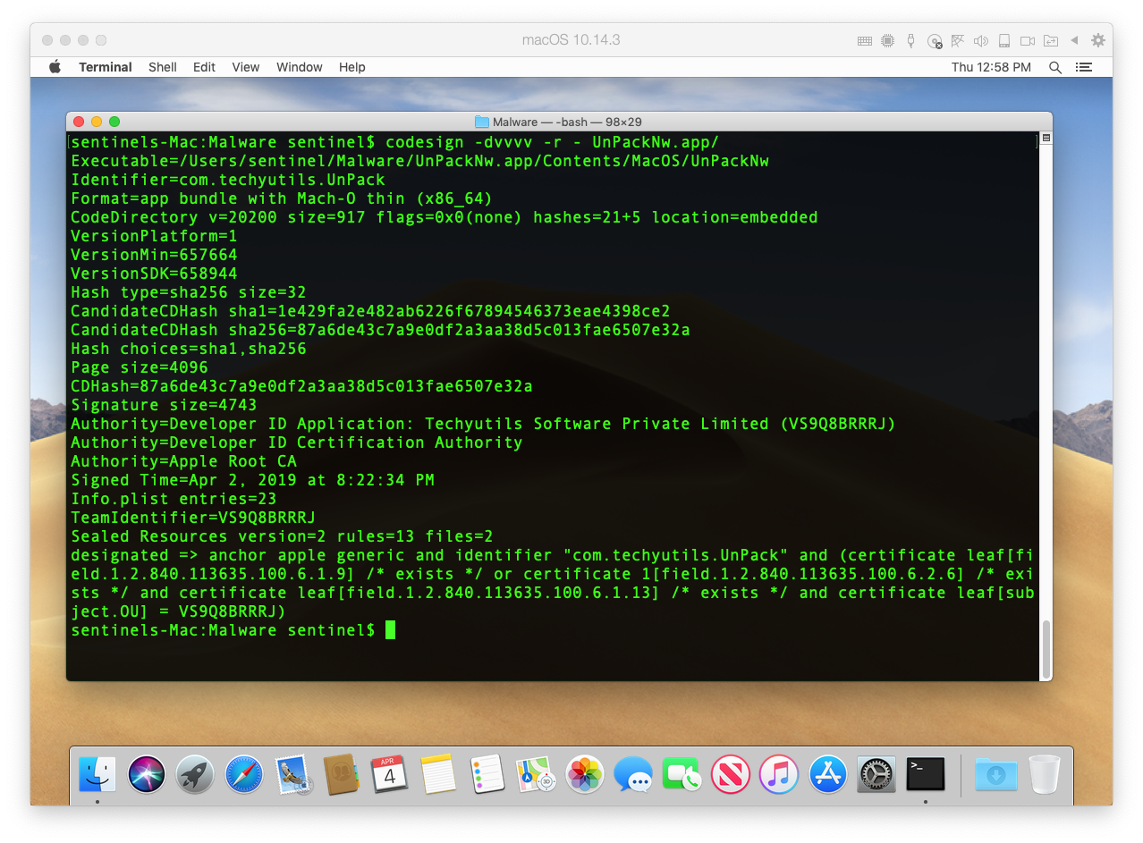The width and height of the screenshot is (1143, 843).
Task: Open App Store from the Dock
Action: [x=827, y=773]
